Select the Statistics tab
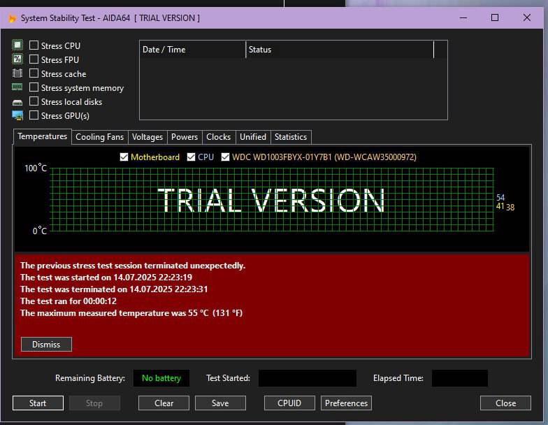Image resolution: width=548 pixels, height=425 pixels. pos(290,137)
